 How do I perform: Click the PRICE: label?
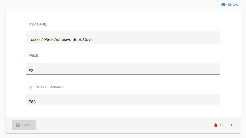pyautogui.click(x=34, y=56)
